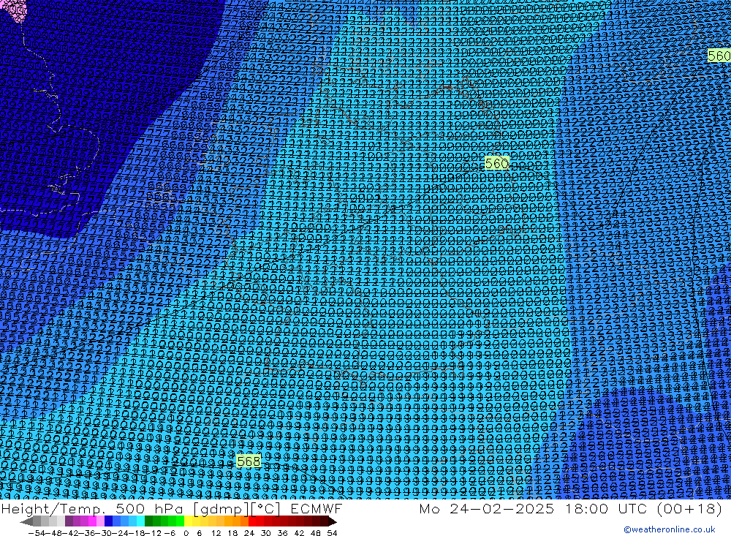This screenshot has width=731, height=536.
Task: Click the 560 contour label at the map's right edge
Action: click(x=719, y=56)
